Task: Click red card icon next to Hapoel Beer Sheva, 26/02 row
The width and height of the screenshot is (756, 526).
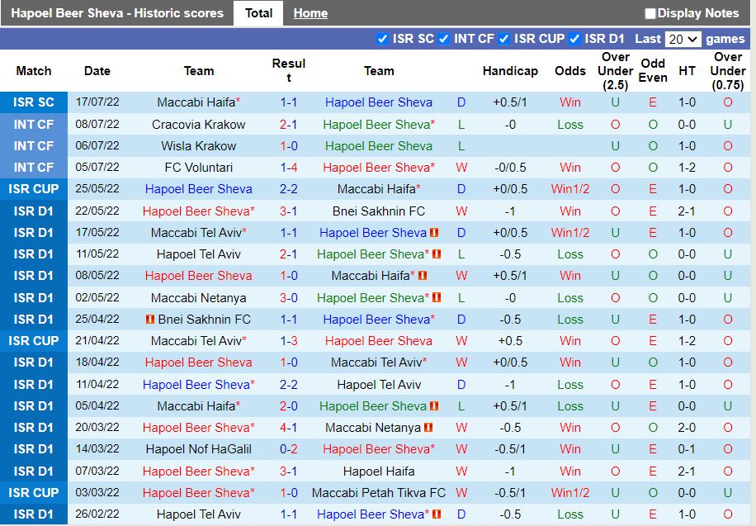Action: (436, 514)
